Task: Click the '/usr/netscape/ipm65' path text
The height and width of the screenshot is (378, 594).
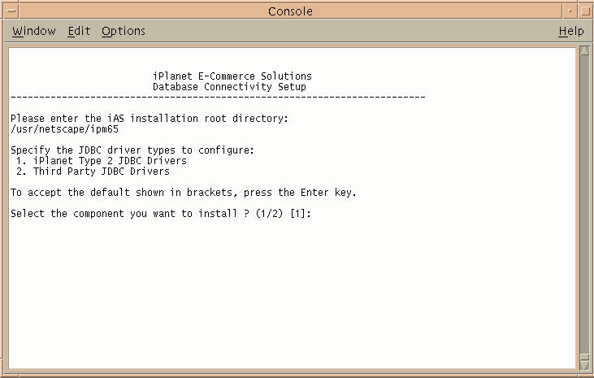Action: [64, 129]
